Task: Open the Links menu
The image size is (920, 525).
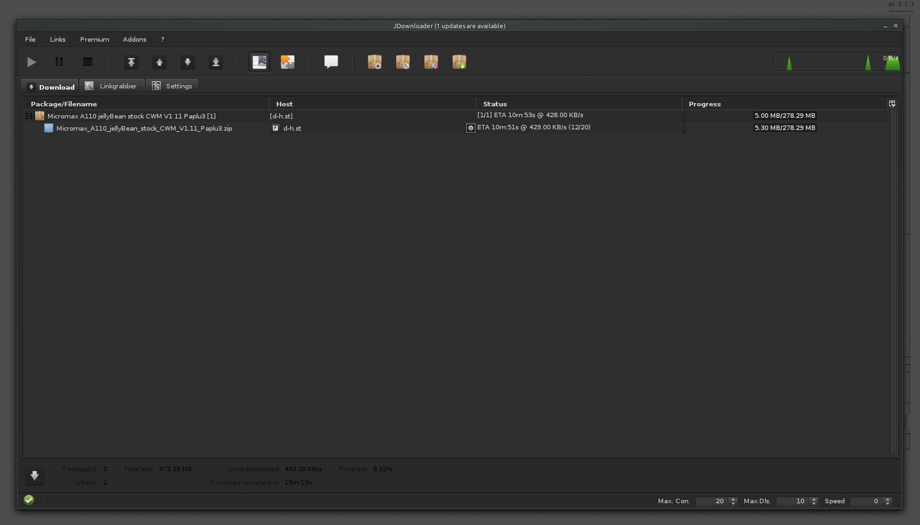Action: [x=58, y=39]
